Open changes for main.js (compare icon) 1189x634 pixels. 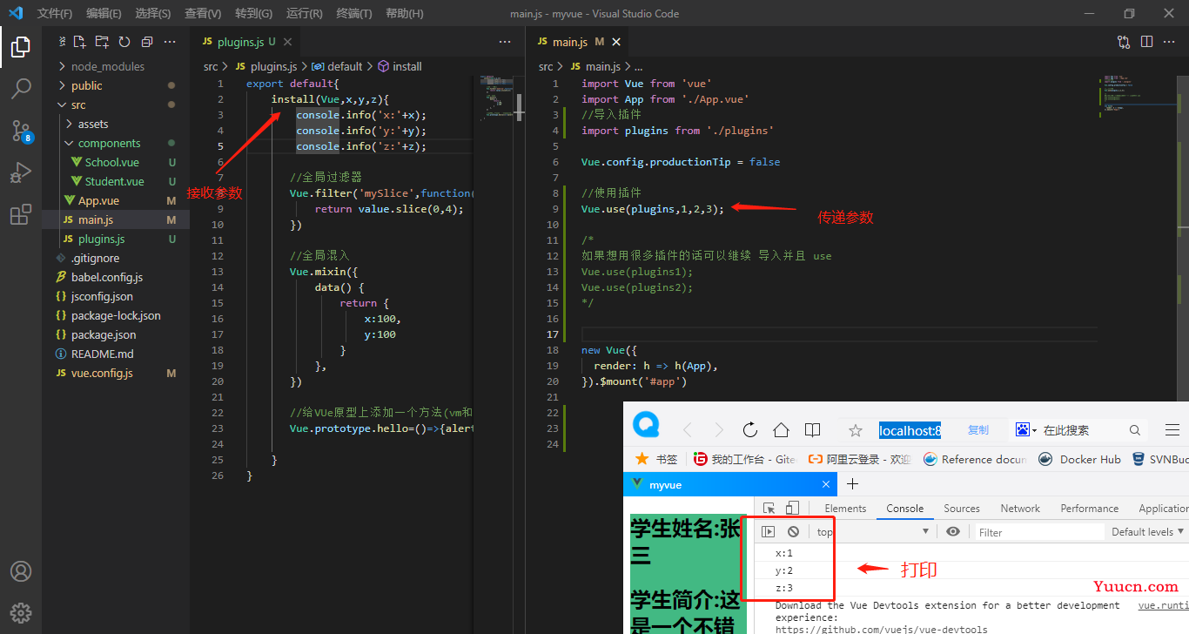[x=1124, y=42]
